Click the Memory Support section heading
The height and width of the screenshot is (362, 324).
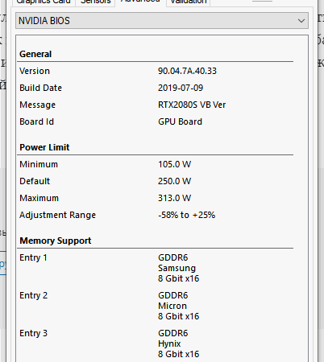coord(56,241)
